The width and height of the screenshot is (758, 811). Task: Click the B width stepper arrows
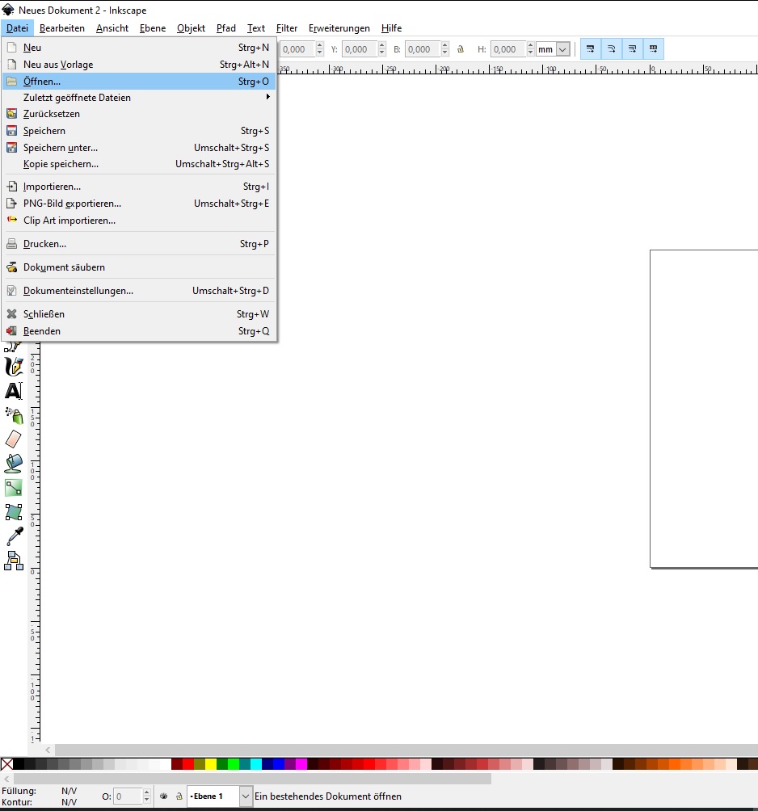[445, 49]
